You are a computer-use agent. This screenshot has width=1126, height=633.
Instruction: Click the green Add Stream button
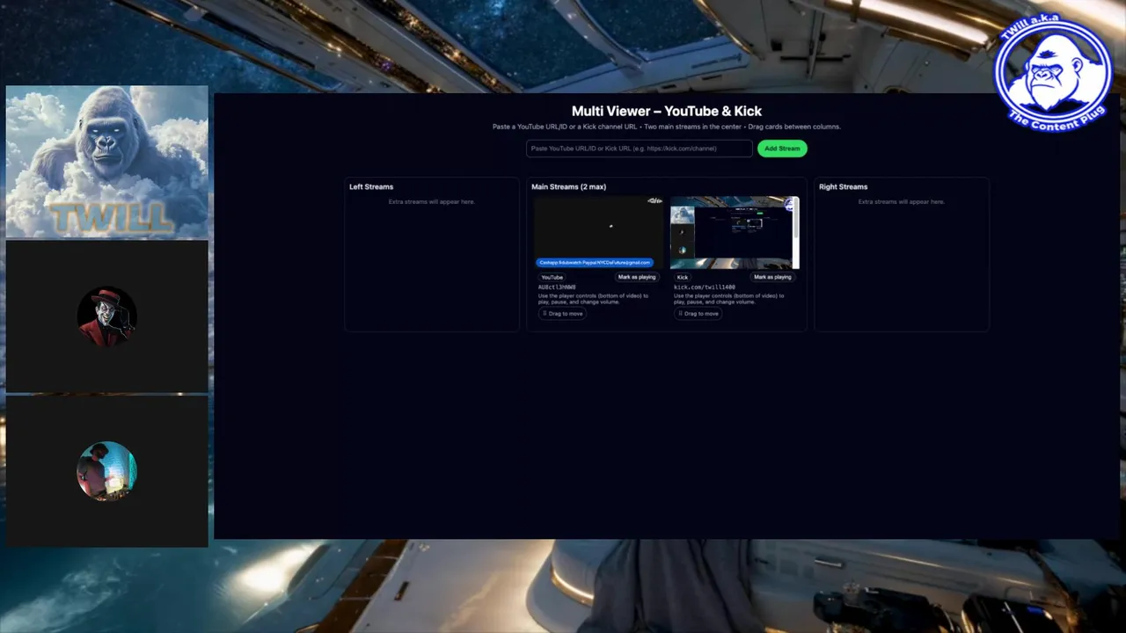click(782, 149)
